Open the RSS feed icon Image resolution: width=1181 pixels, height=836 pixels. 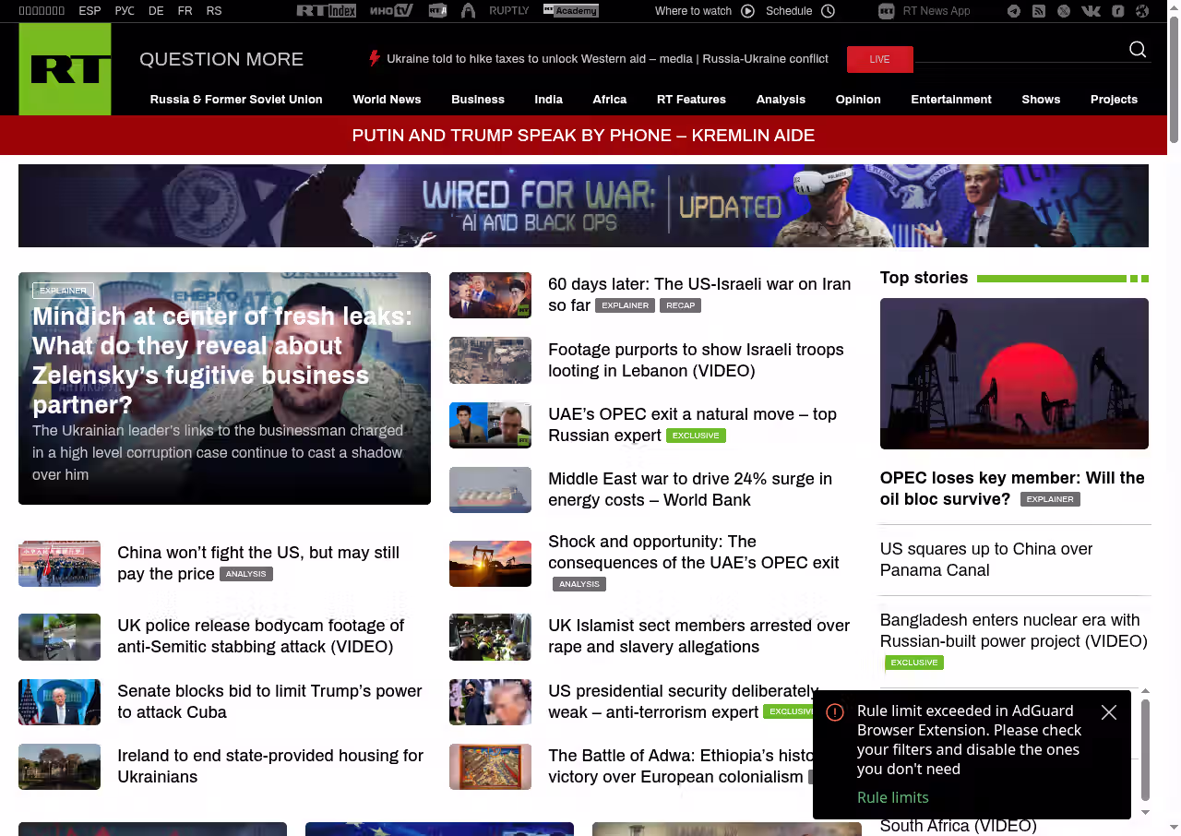[x=1039, y=11]
